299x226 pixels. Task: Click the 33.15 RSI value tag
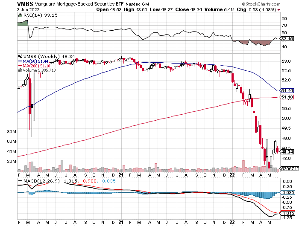click(287, 39)
